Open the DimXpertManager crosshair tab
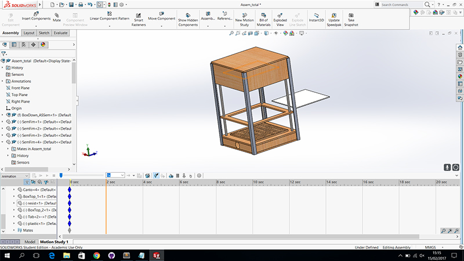 coord(33,45)
